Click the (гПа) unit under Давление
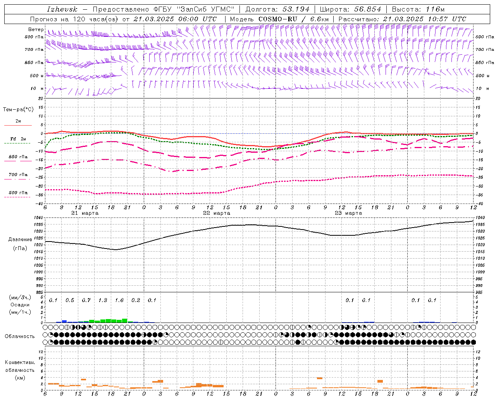496x397 pixels. 19,248
